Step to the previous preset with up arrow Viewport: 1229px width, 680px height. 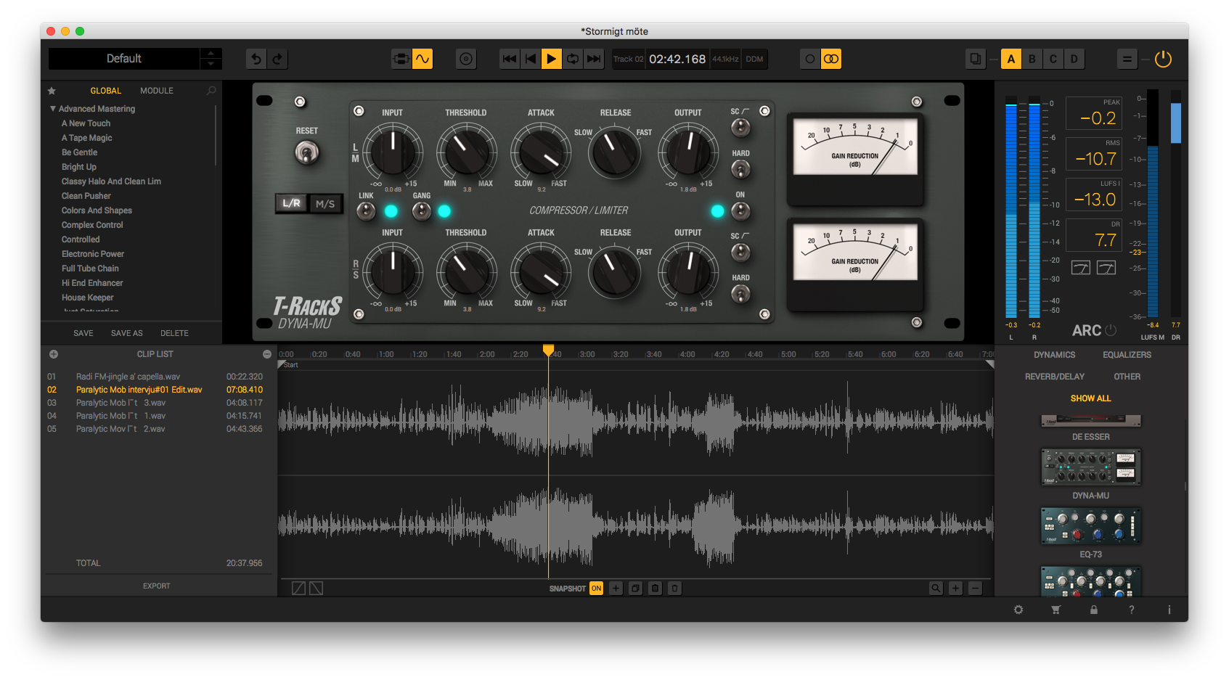(211, 54)
